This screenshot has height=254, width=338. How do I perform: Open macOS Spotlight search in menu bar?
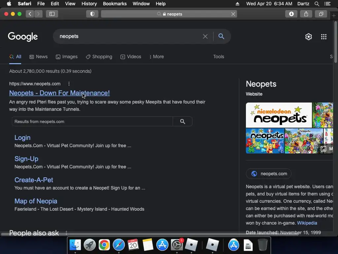[317, 4]
